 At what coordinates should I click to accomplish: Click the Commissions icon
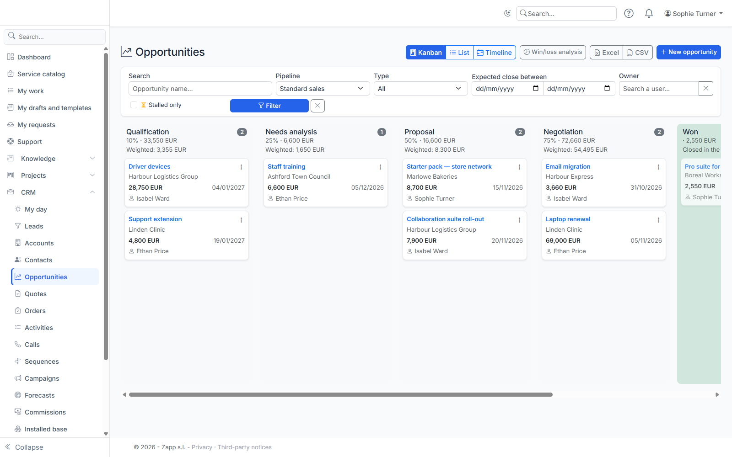click(18, 412)
